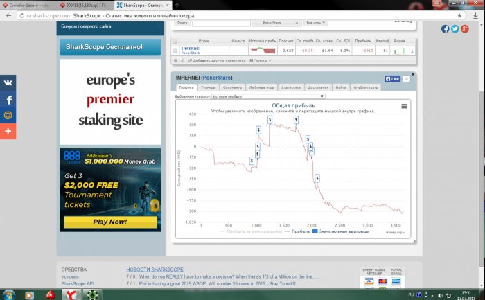Open the round Facebook icon at top right
This screenshot has height=300, width=485.
coord(445,29)
